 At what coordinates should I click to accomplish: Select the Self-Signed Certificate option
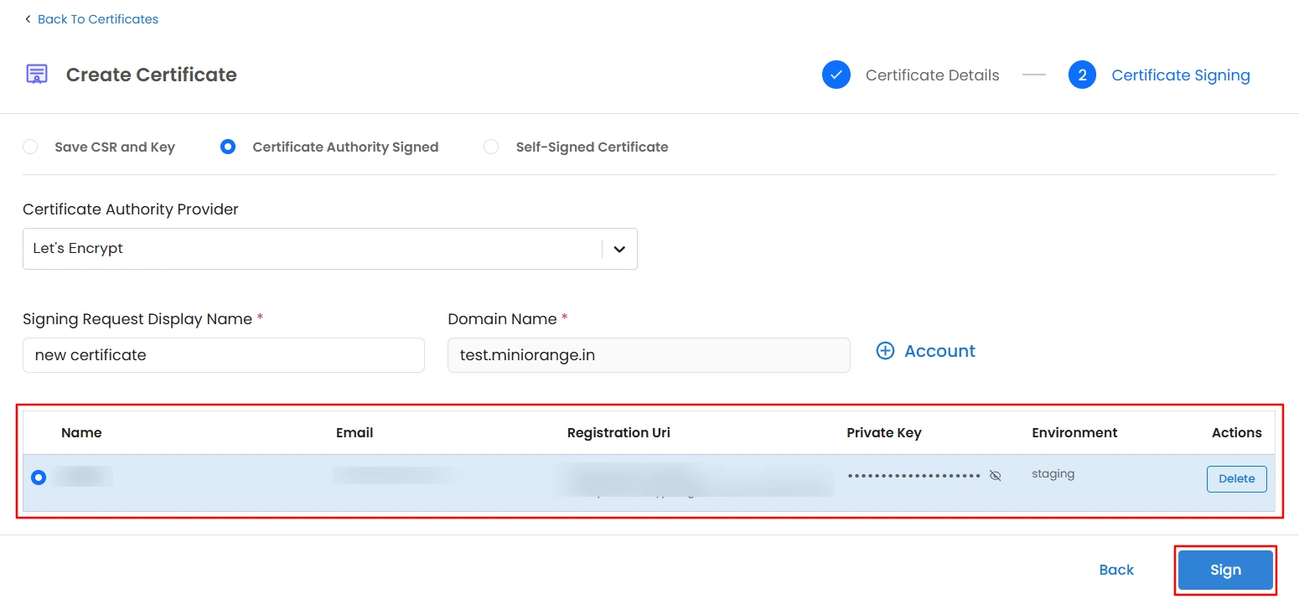490,146
